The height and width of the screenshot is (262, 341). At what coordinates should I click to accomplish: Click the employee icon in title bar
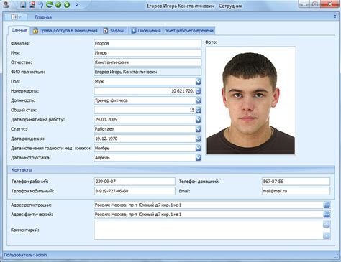(x=6, y=4)
